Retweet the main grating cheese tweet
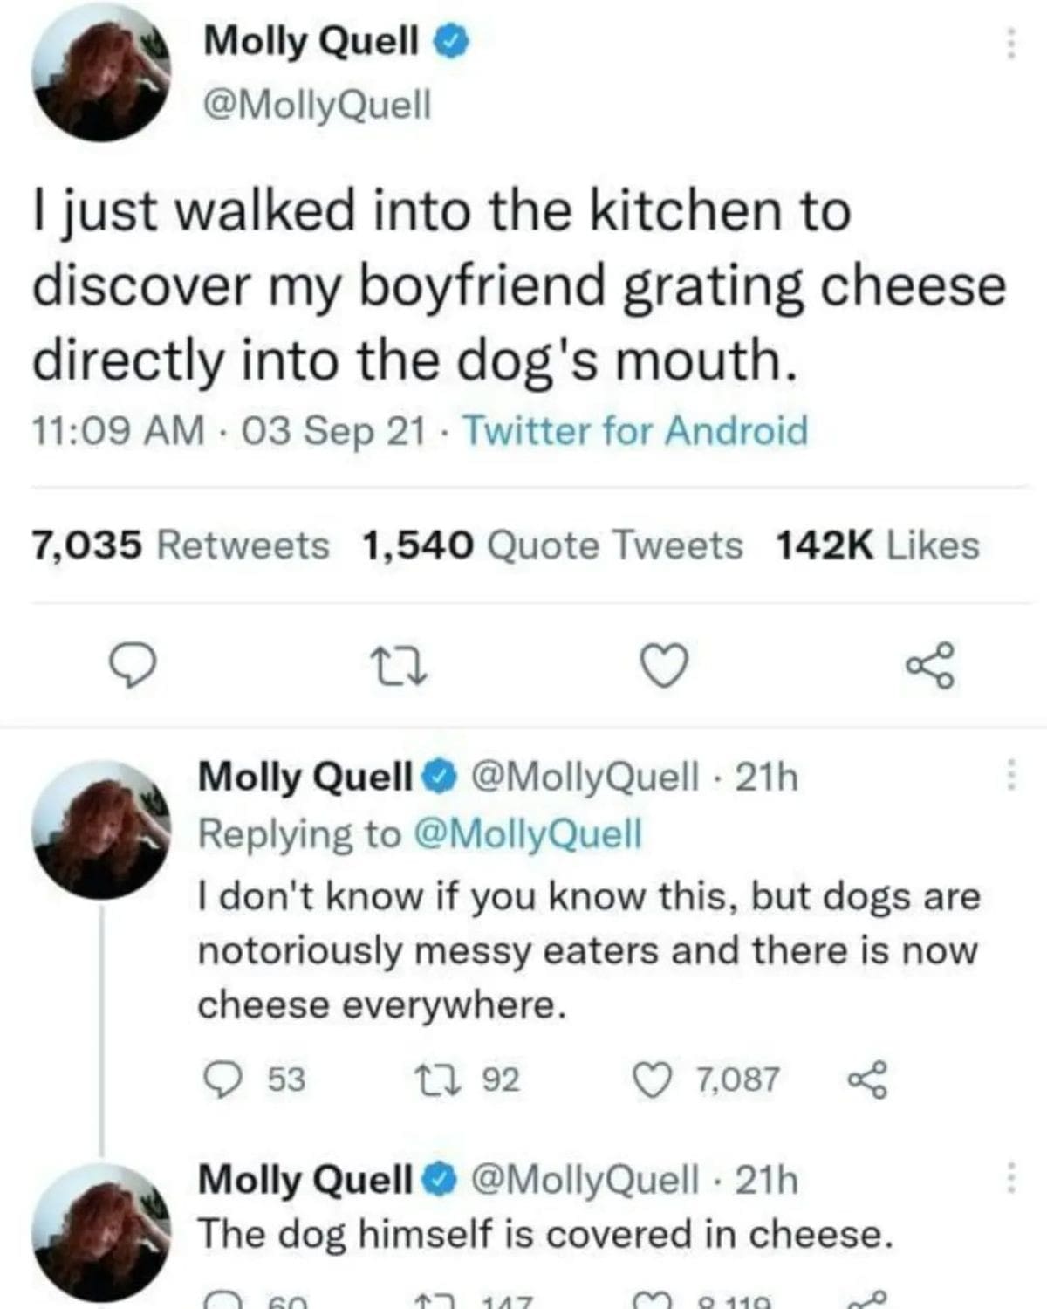The height and width of the screenshot is (1309, 1047). (400, 668)
